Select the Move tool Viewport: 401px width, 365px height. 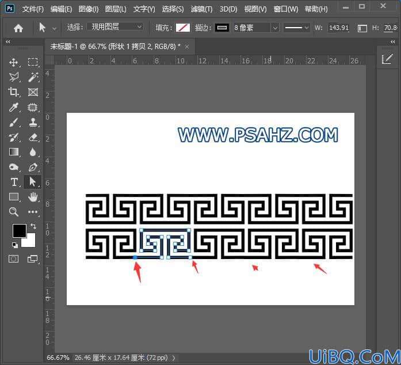pos(14,62)
